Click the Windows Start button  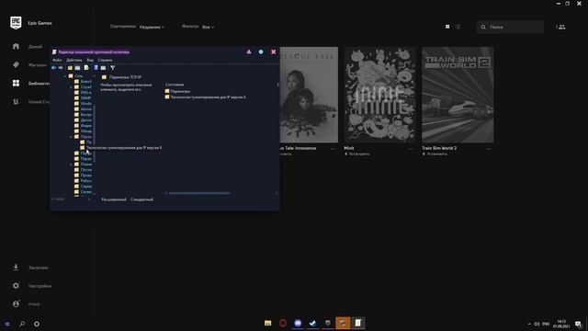point(7,324)
